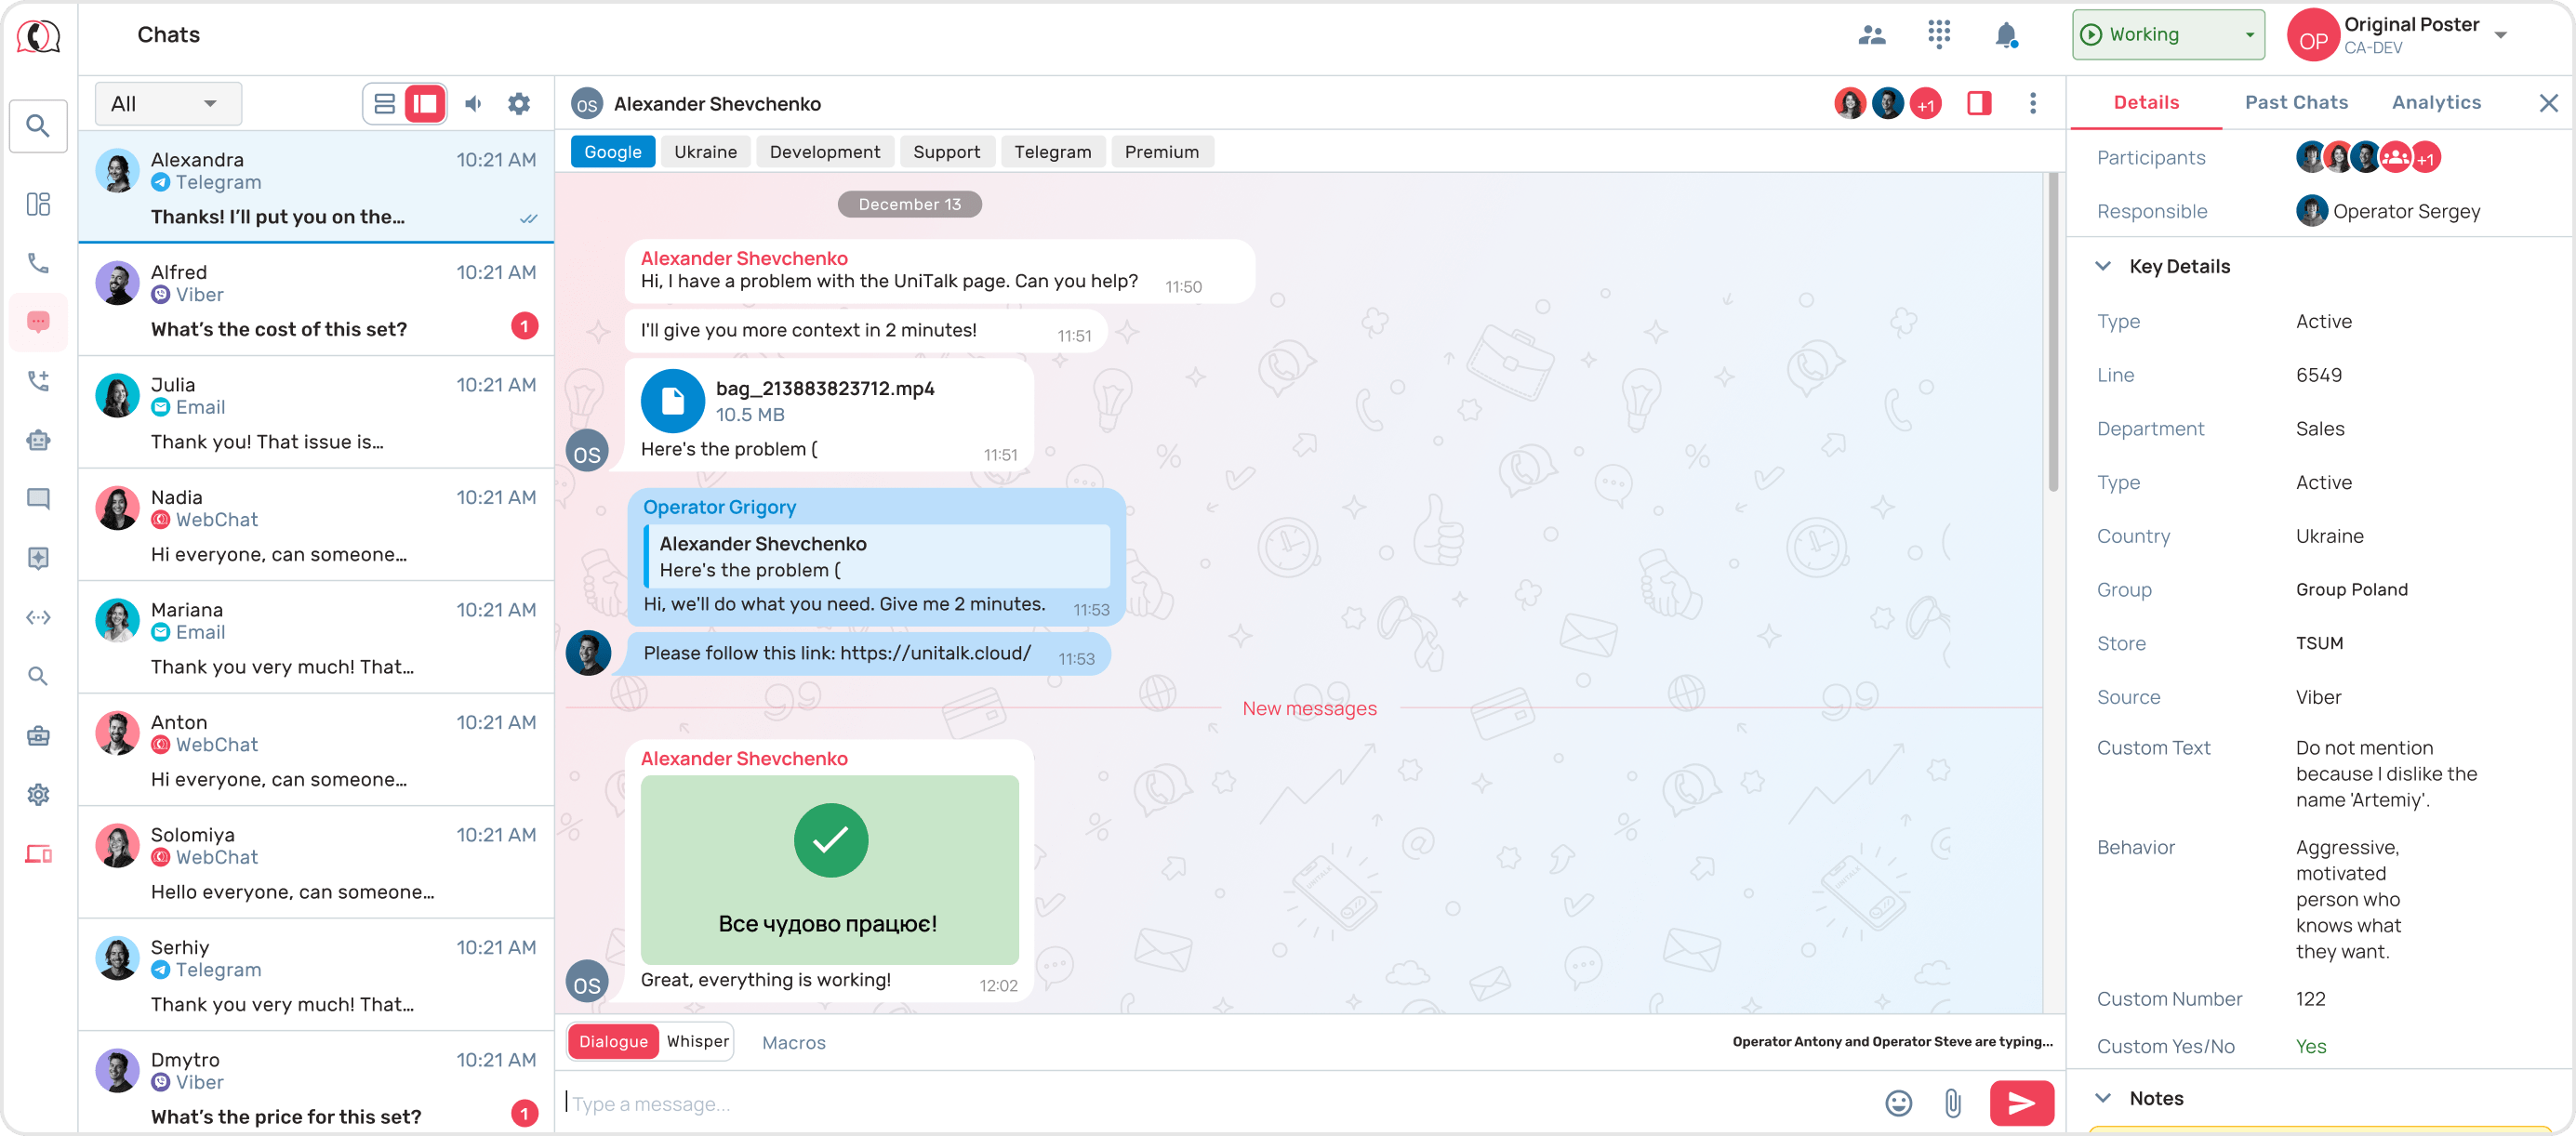Open the unitalk.cloud link in message

[x=934, y=653]
